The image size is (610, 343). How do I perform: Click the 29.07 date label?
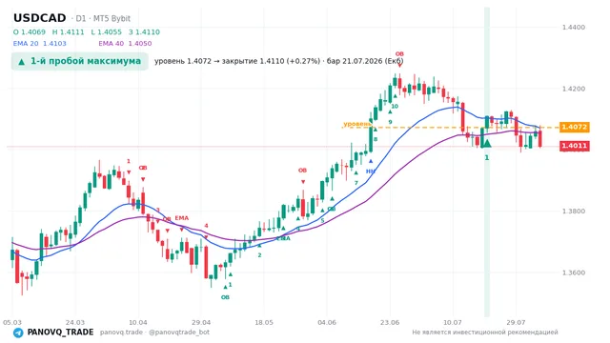coord(516,322)
